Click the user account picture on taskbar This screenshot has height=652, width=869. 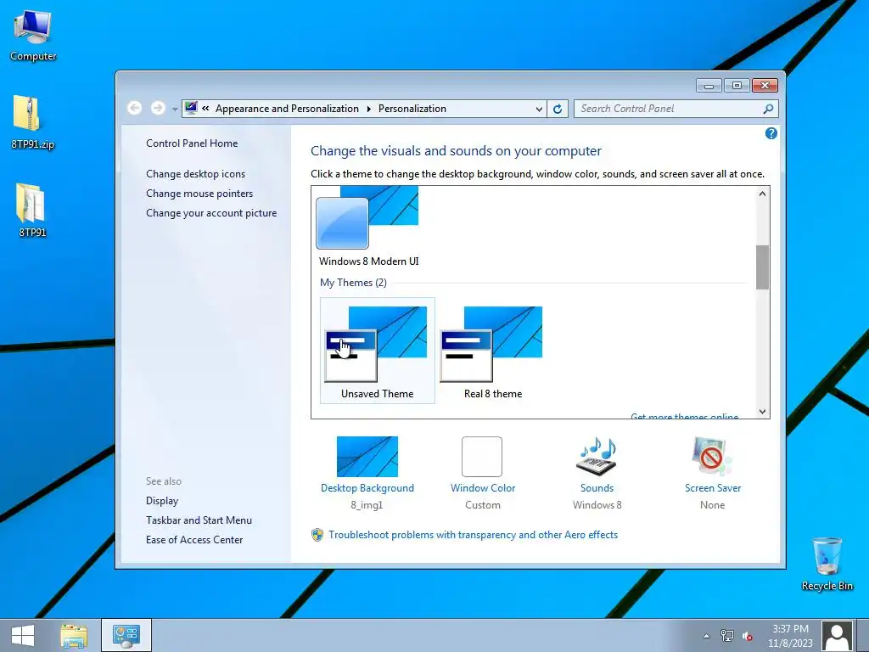click(837, 636)
